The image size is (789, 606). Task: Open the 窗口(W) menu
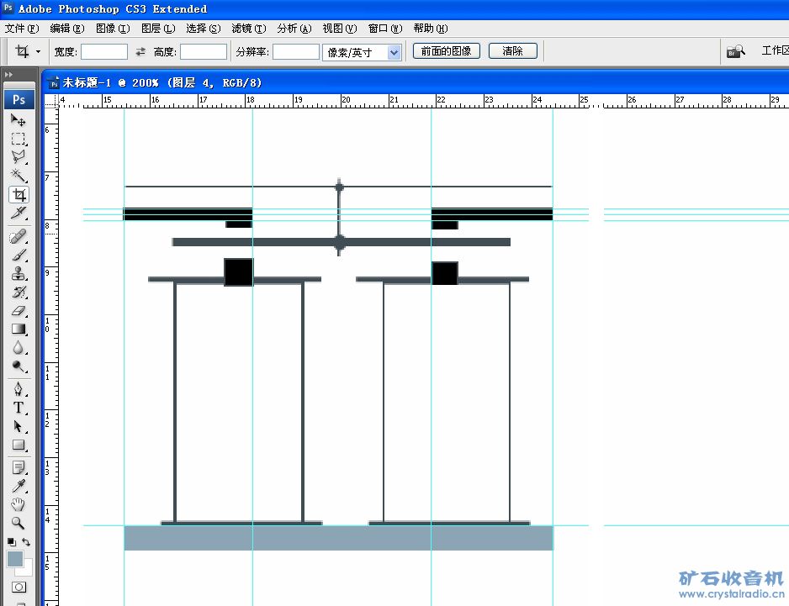(x=385, y=29)
